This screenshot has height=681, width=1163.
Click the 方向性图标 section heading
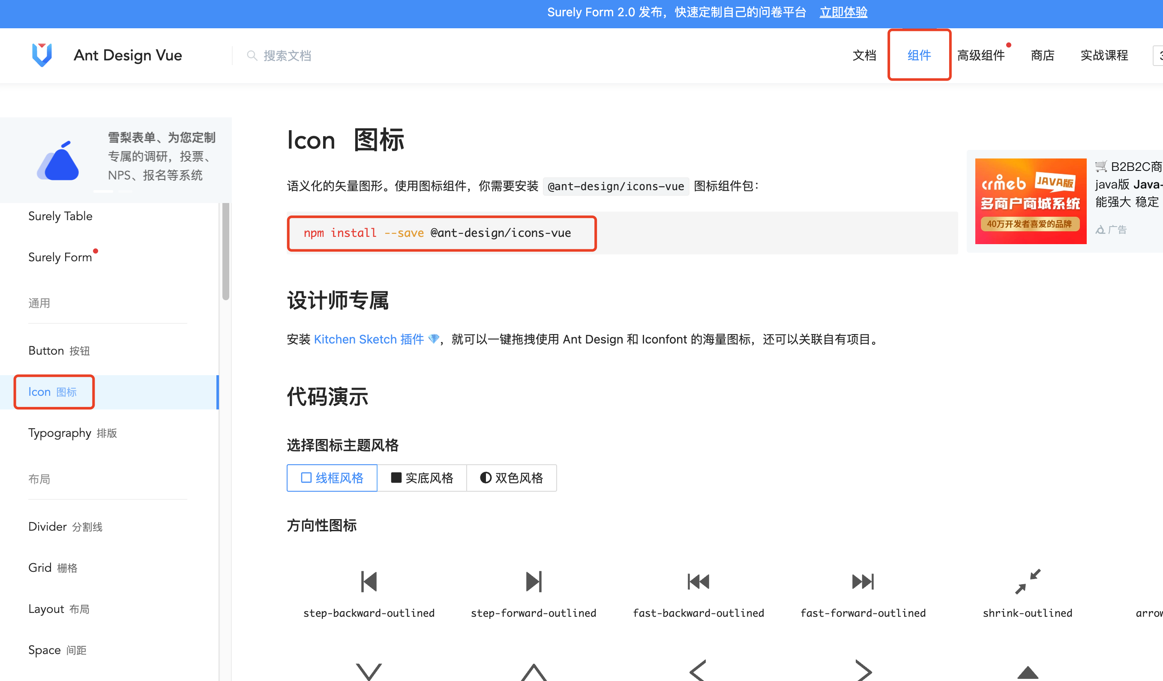322,525
